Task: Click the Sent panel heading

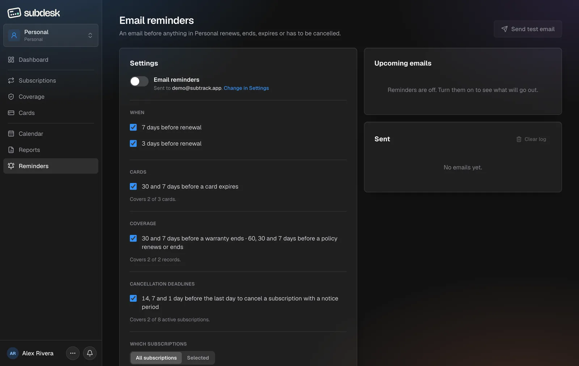Action: (382, 139)
